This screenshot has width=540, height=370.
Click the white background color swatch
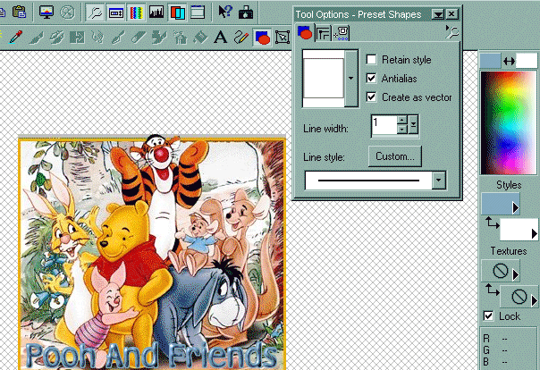point(527,61)
